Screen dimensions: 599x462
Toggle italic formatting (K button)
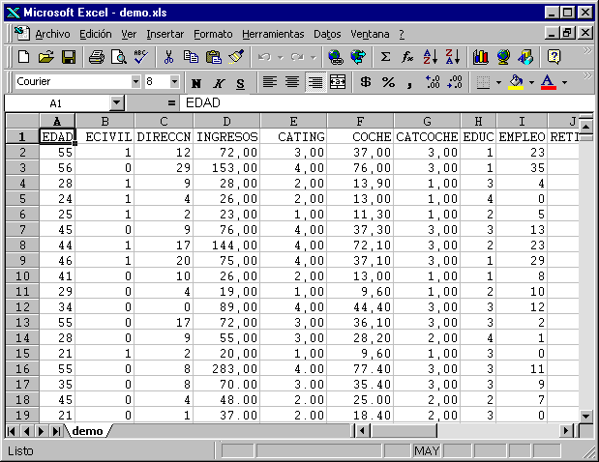point(219,83)
